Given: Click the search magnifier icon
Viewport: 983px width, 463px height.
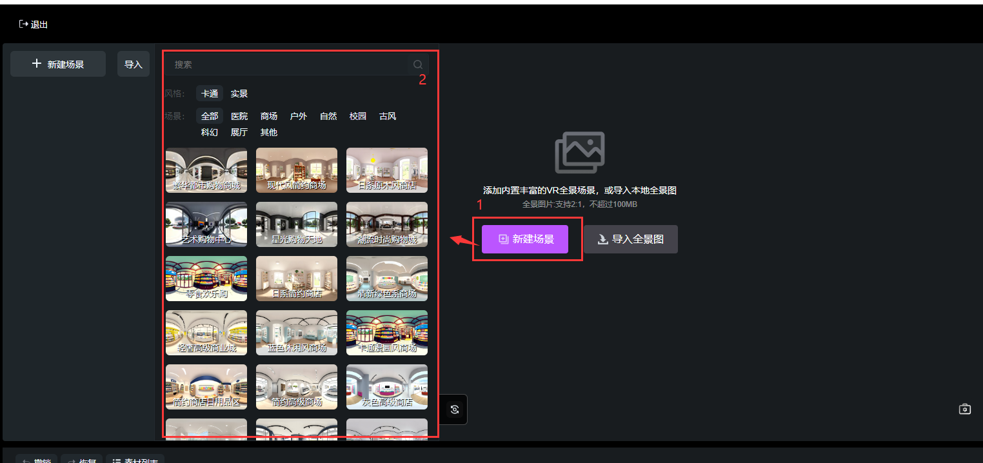Looking at the screenshot, I should pyautogui.click(x=418, y=64).
